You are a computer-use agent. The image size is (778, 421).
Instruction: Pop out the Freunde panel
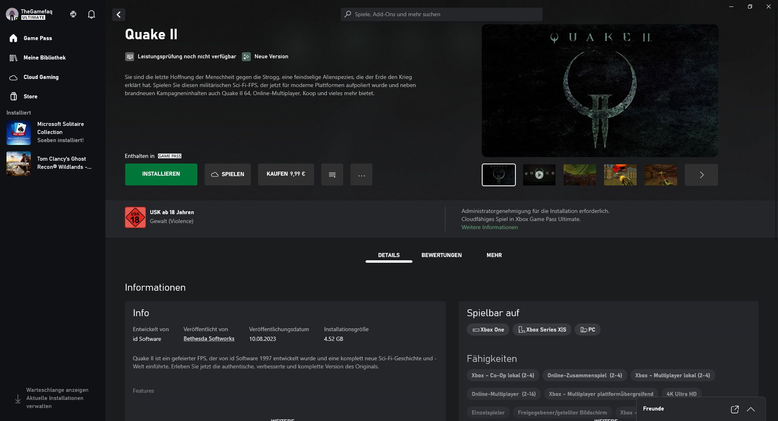point(735,409)
